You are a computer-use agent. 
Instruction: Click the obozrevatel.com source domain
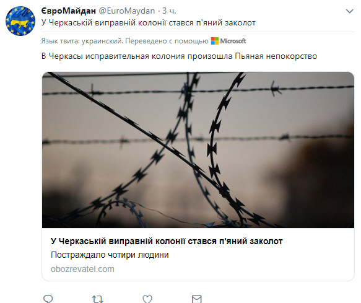pyautogui.click(x=82, y=269)
